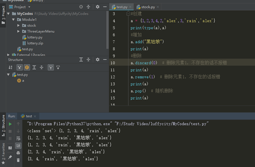The width and height of the screenshot is (255, 167).
Task: Open the 1: Project side tool window
Action: [x=3, y=15]
